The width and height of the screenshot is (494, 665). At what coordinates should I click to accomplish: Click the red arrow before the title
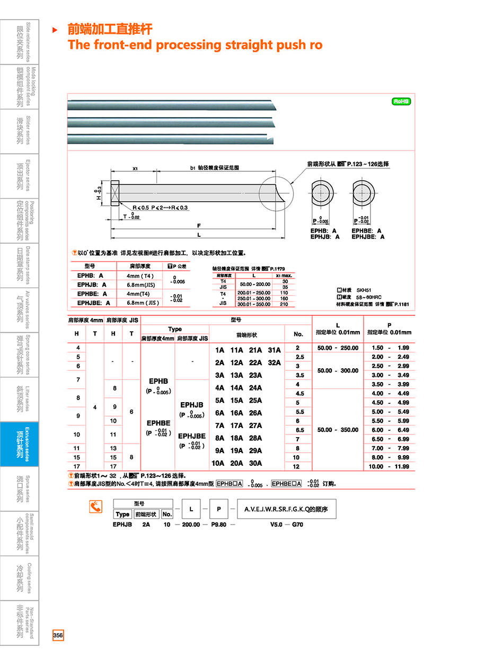click(55, 30)
